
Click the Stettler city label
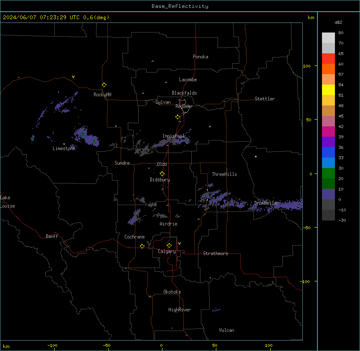point(265,99)
